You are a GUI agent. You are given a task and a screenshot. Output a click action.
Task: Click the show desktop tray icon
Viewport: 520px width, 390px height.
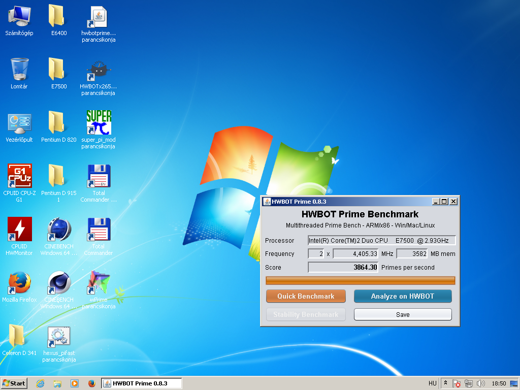tap(514, 383)
